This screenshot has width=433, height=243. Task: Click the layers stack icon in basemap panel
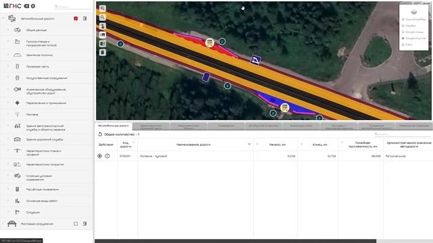pyautogui.click(x=413, y=12)
